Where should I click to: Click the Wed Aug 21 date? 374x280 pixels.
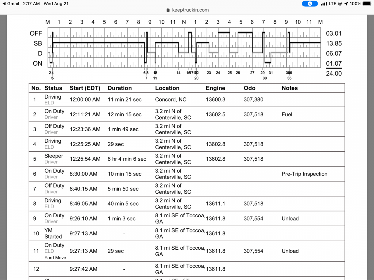click(x=56, y=4)
